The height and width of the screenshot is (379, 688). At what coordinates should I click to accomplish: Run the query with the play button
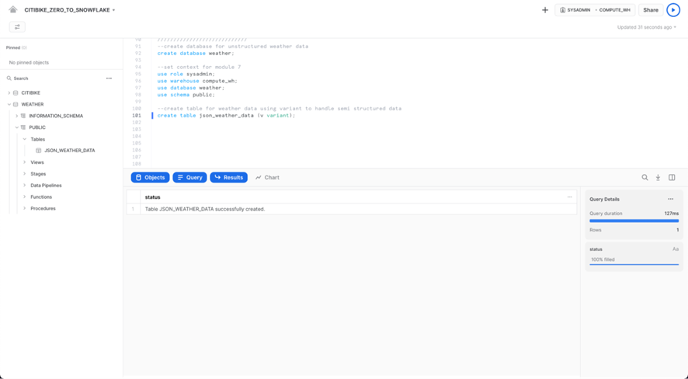[672, 10]
